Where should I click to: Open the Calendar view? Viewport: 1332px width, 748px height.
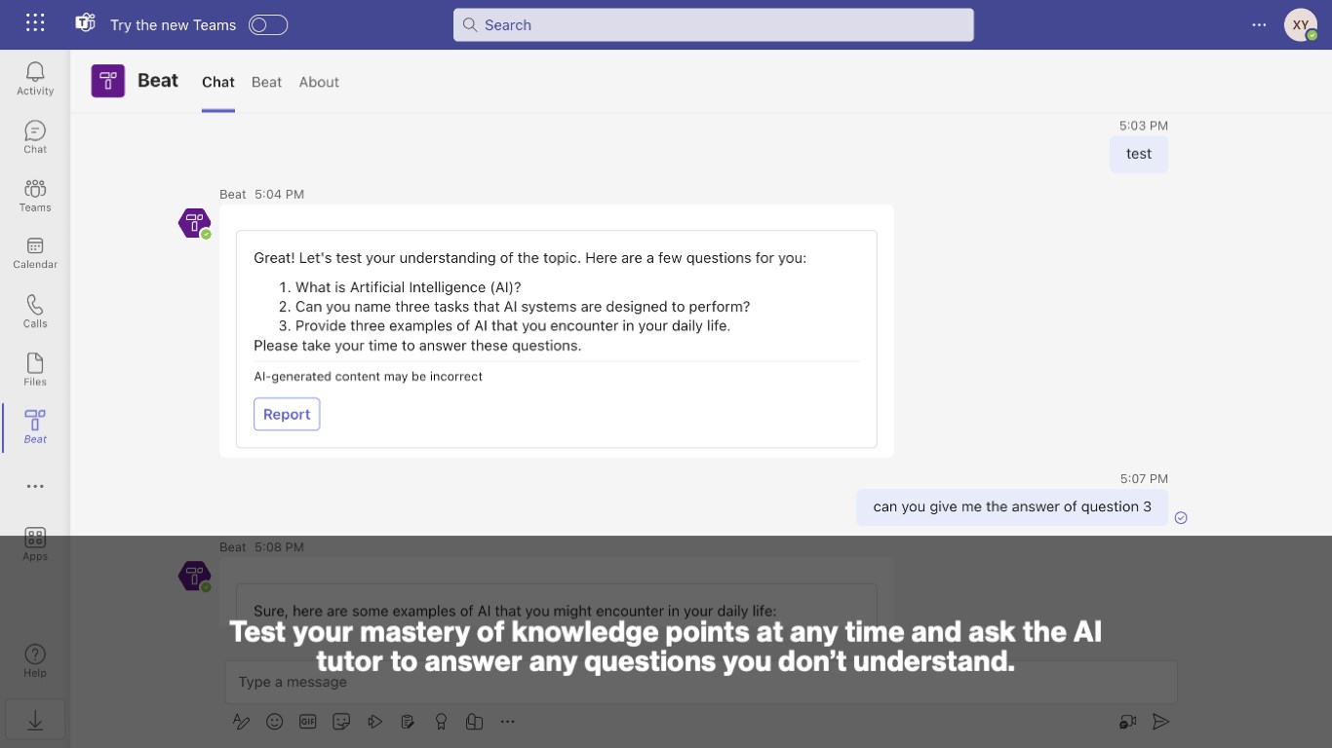click(35, 252)
